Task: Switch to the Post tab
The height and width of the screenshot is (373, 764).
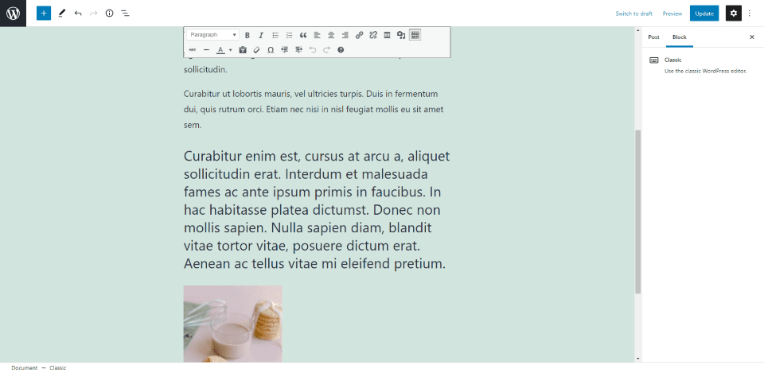Action: 653,37
